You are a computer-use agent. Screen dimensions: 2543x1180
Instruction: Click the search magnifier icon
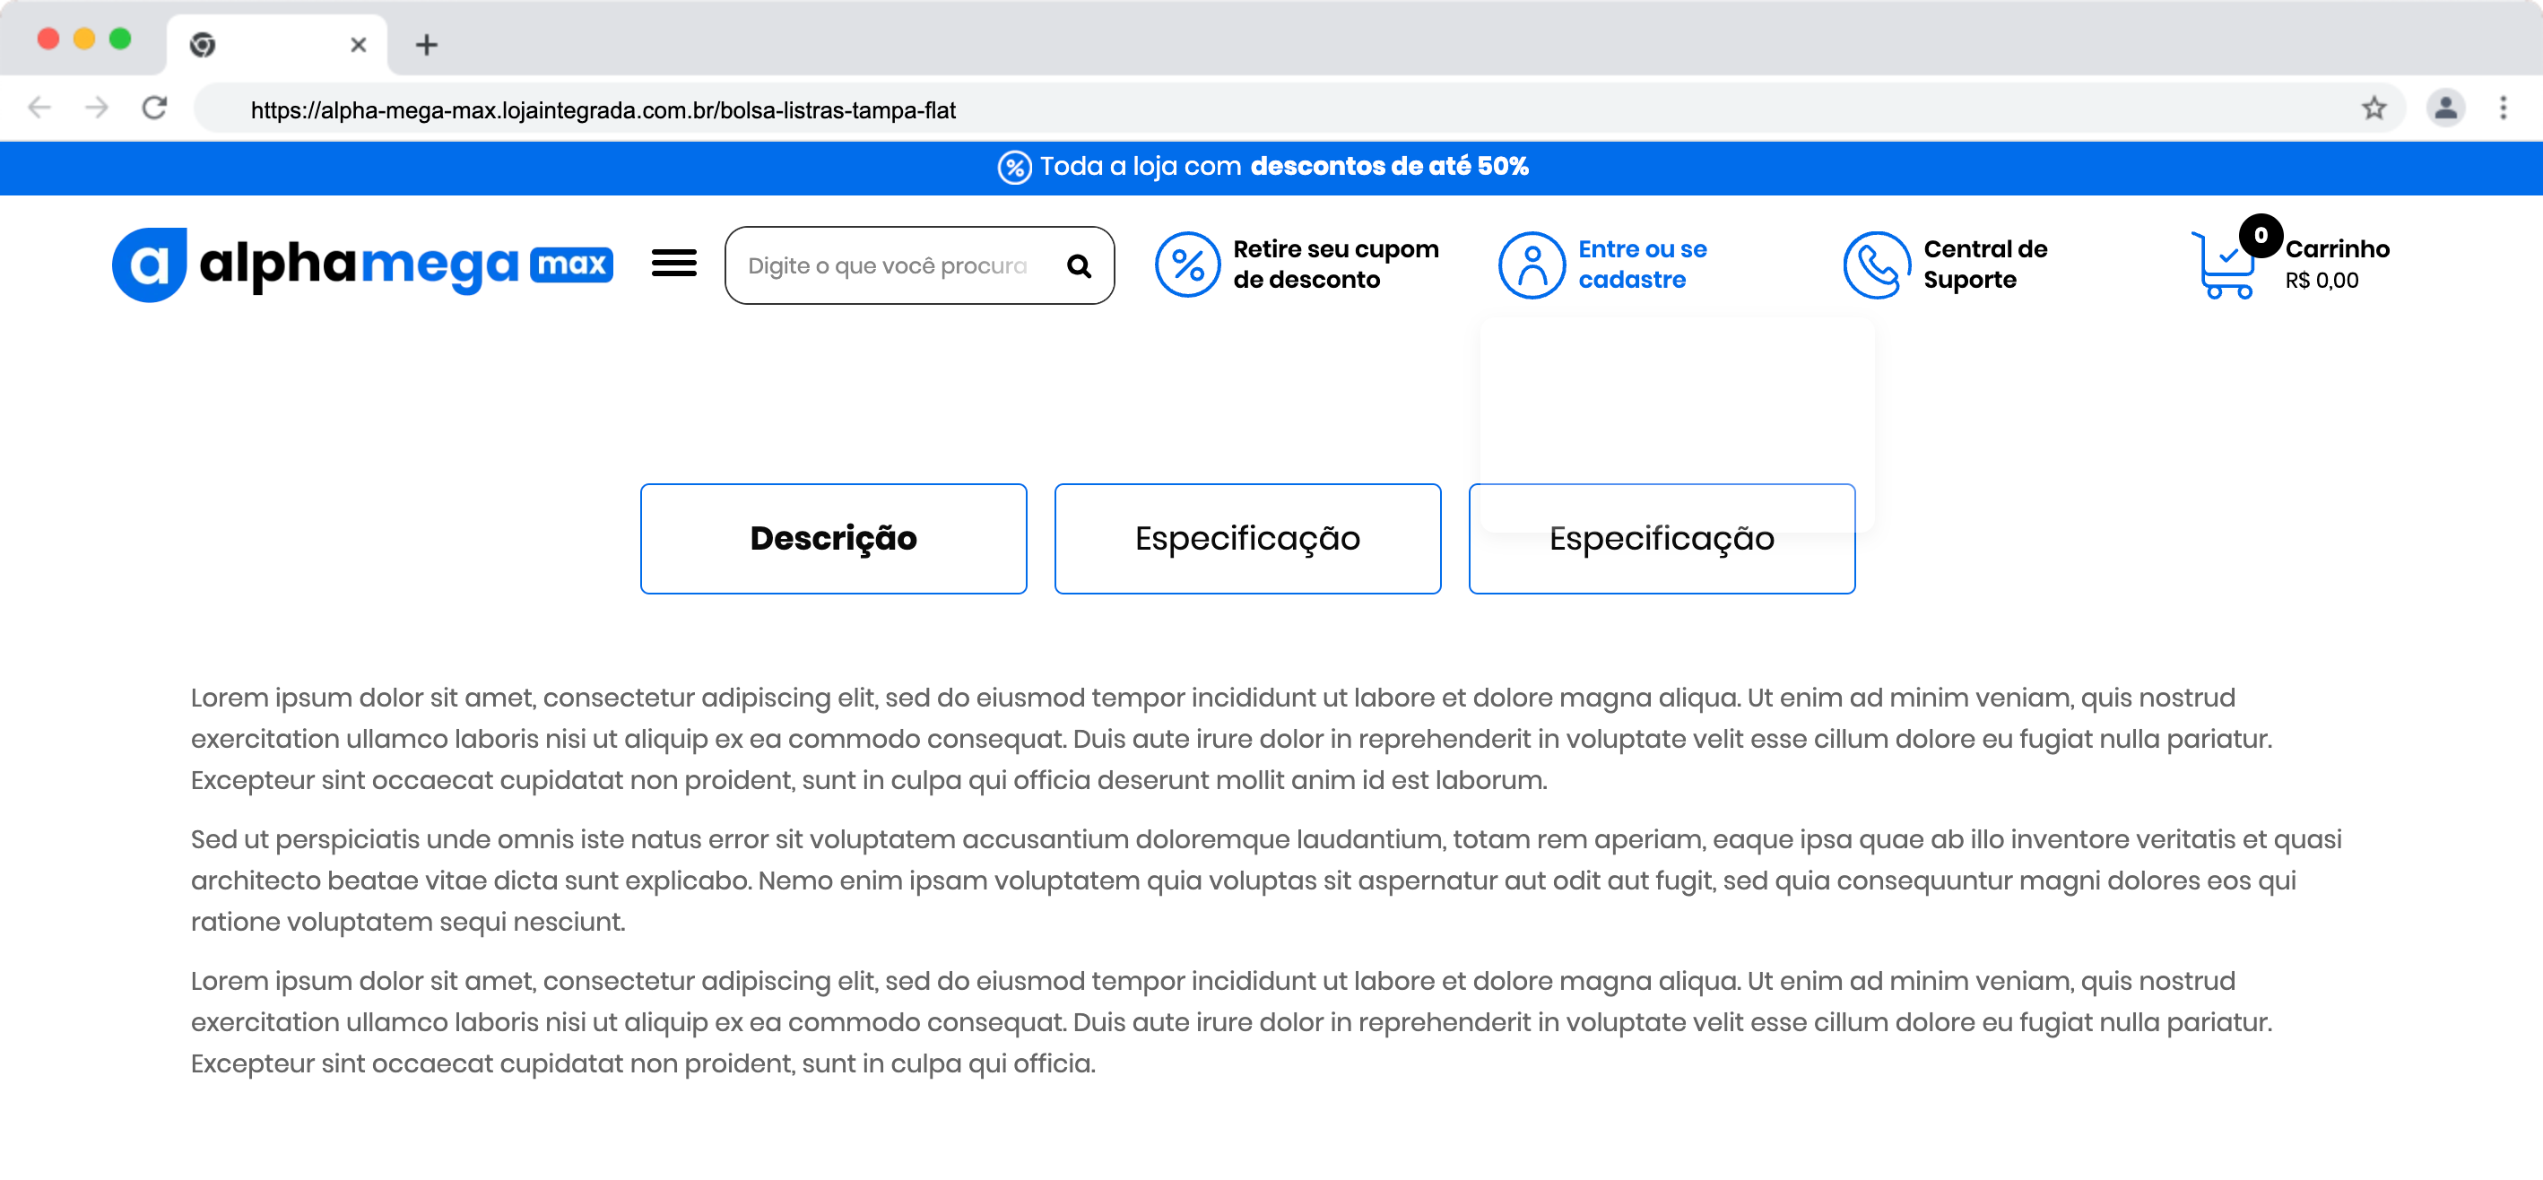pyautogui.click(x=1079, y=265)
